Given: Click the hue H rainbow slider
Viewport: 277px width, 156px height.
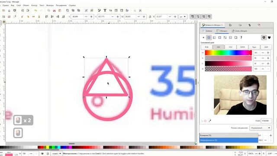Looking at the screenshot, I should pyautogui.click(x=228, y=53).
